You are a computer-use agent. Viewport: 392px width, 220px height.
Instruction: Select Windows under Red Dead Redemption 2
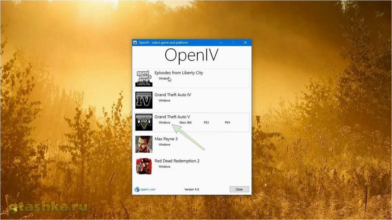164,167
